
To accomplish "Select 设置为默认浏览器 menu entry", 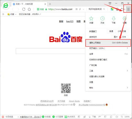I will (x=108, y=77).
